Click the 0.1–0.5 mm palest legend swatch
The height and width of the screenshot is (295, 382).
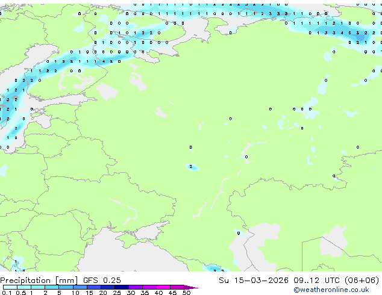(x=10, y=287)
